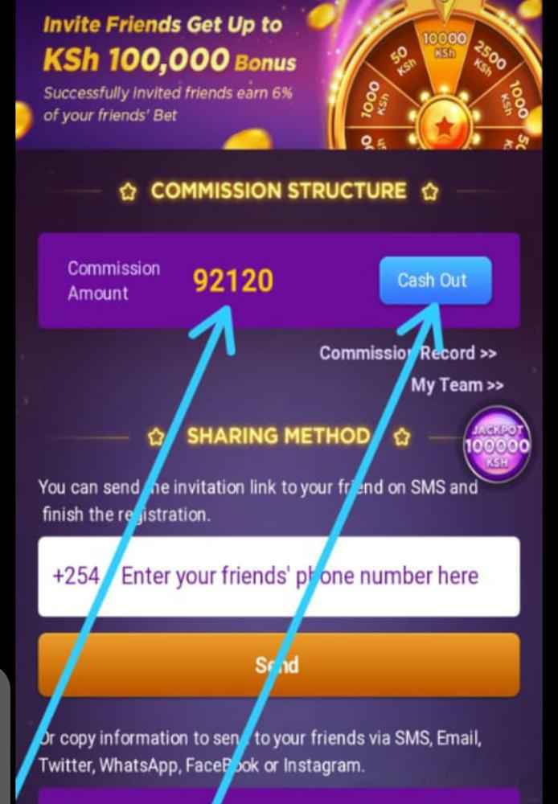
Task: Open the Commission Record link
Action: 408,353
